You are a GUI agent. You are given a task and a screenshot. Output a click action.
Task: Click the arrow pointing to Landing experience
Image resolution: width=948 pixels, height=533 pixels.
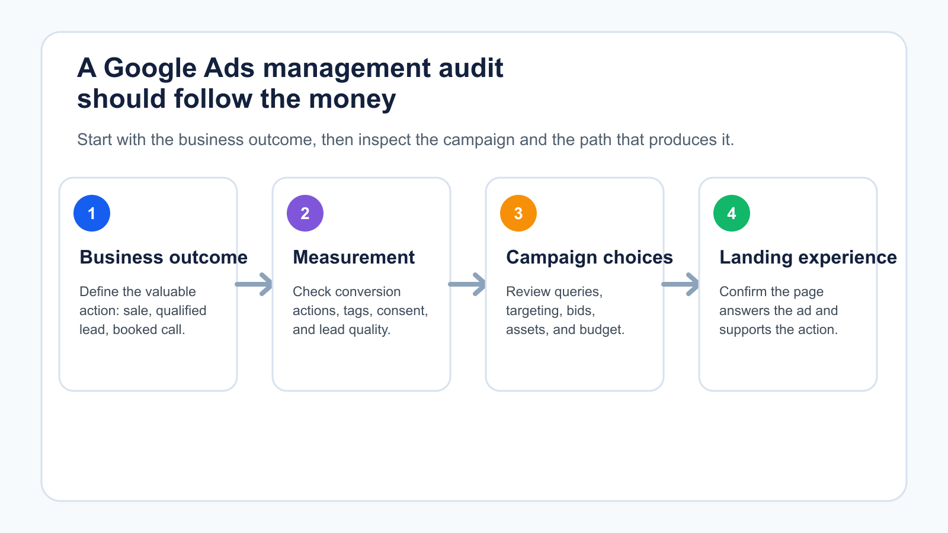tap(681, 284)
